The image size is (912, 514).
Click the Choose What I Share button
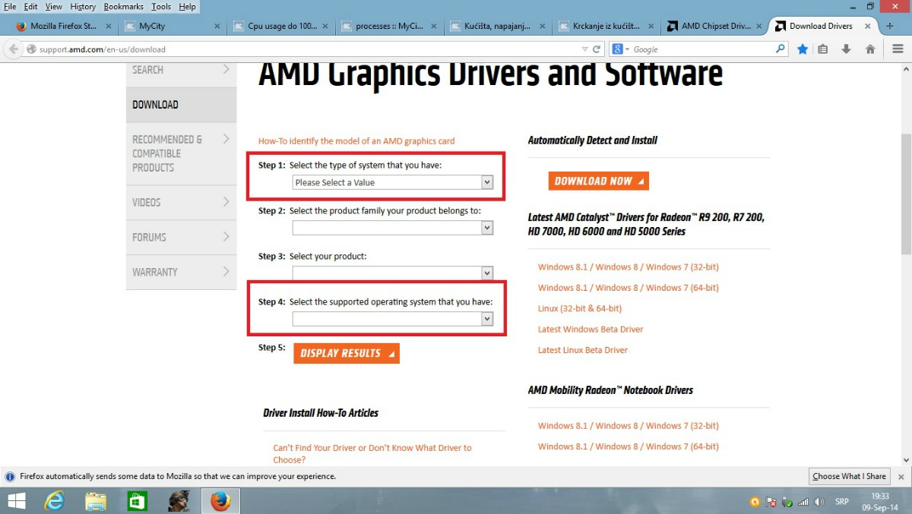click(849, 477)
